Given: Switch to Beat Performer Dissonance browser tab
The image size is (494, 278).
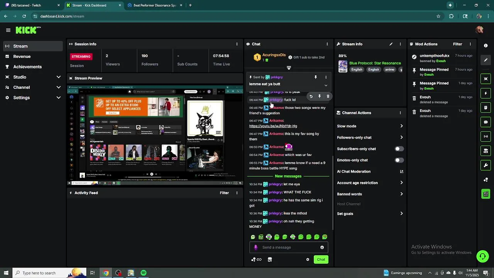Looking at the screenshot, I should tap(155, 5).
